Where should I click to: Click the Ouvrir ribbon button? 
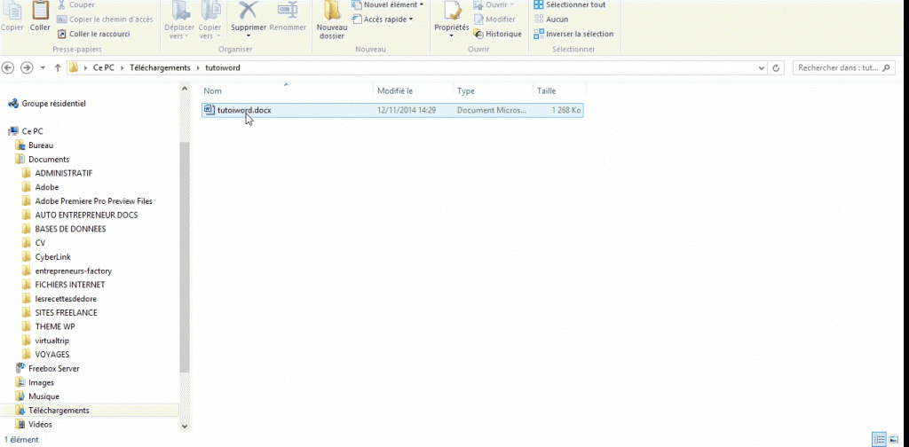point(494,4)
